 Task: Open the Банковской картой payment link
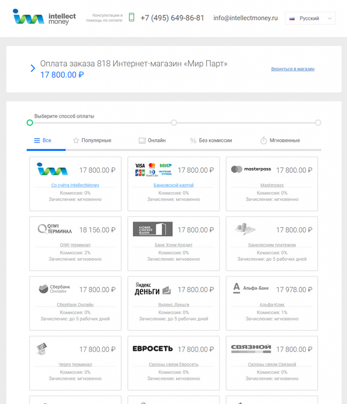pos(173,185)
